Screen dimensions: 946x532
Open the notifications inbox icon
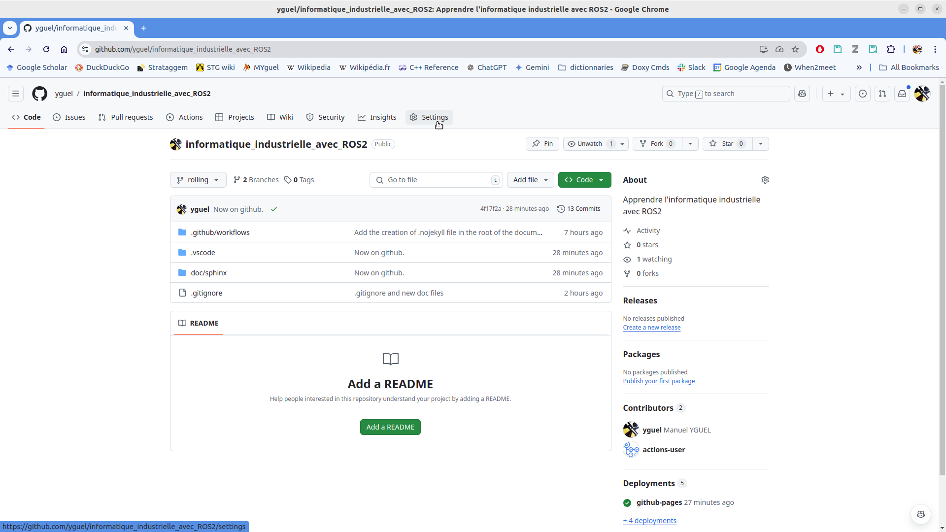(x=902, y=94)
